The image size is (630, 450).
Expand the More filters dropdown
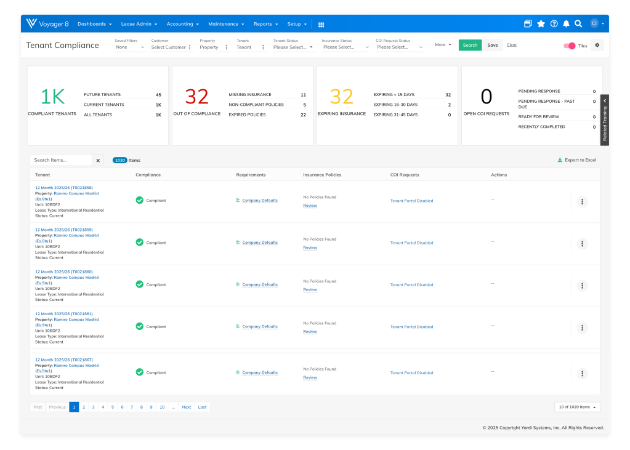point(442,45)
